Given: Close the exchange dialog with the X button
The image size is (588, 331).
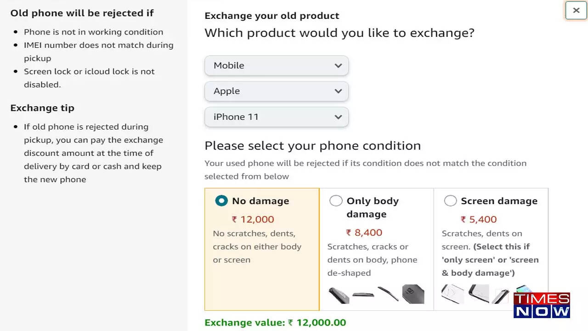Looking at the screenshot, I should click(x=576, y=10).
